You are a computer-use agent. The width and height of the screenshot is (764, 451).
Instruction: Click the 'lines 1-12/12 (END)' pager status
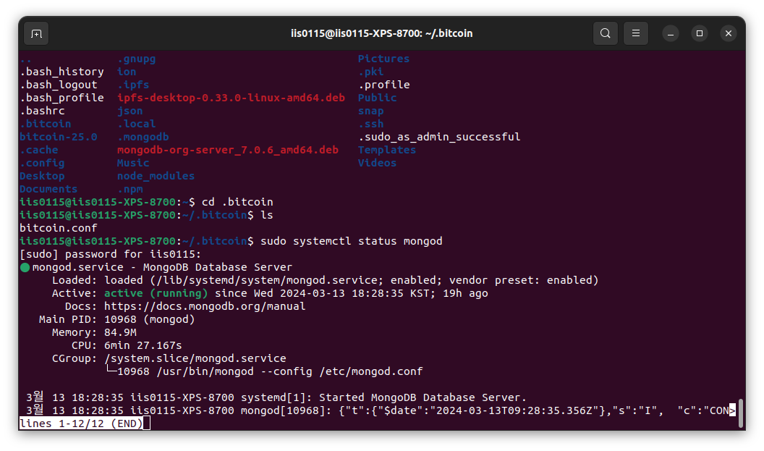coord(81,423)
